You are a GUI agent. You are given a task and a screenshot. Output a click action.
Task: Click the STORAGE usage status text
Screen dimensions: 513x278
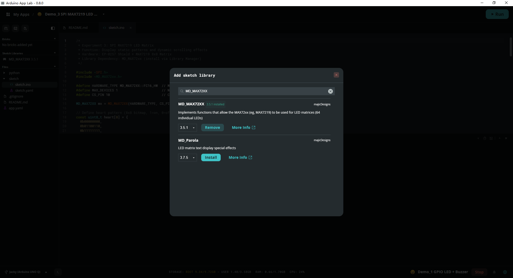[x=210, y=272]
